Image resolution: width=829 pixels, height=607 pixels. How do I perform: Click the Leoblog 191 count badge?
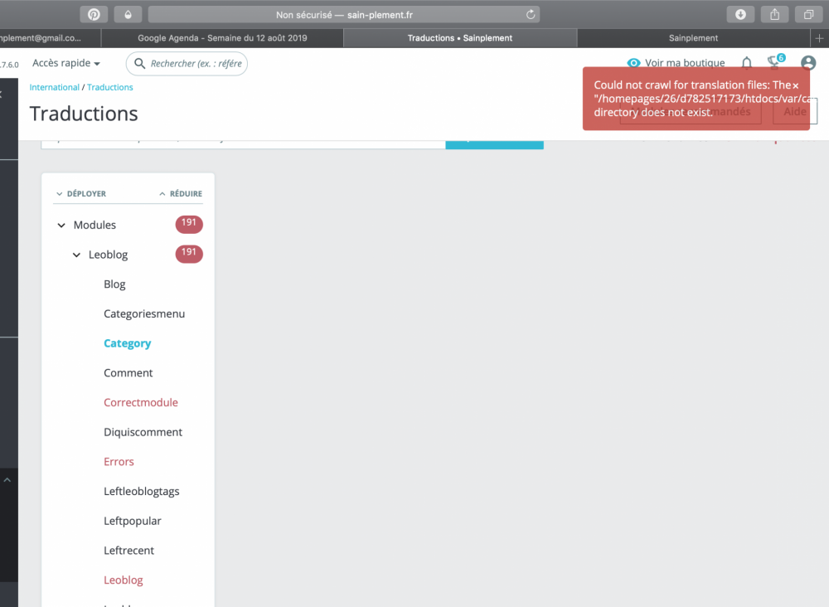(x=189, y=253)
